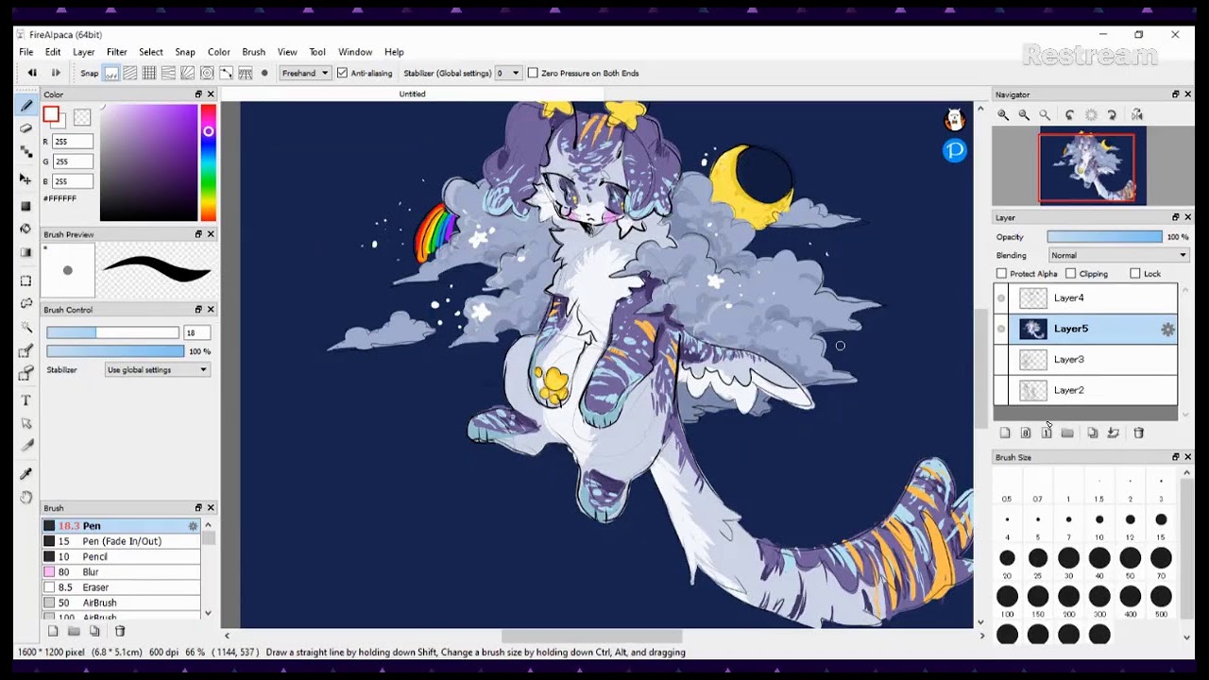Open the Layer menu
This screenshot has height=680, width=1209.
click(x=84, y=52)
